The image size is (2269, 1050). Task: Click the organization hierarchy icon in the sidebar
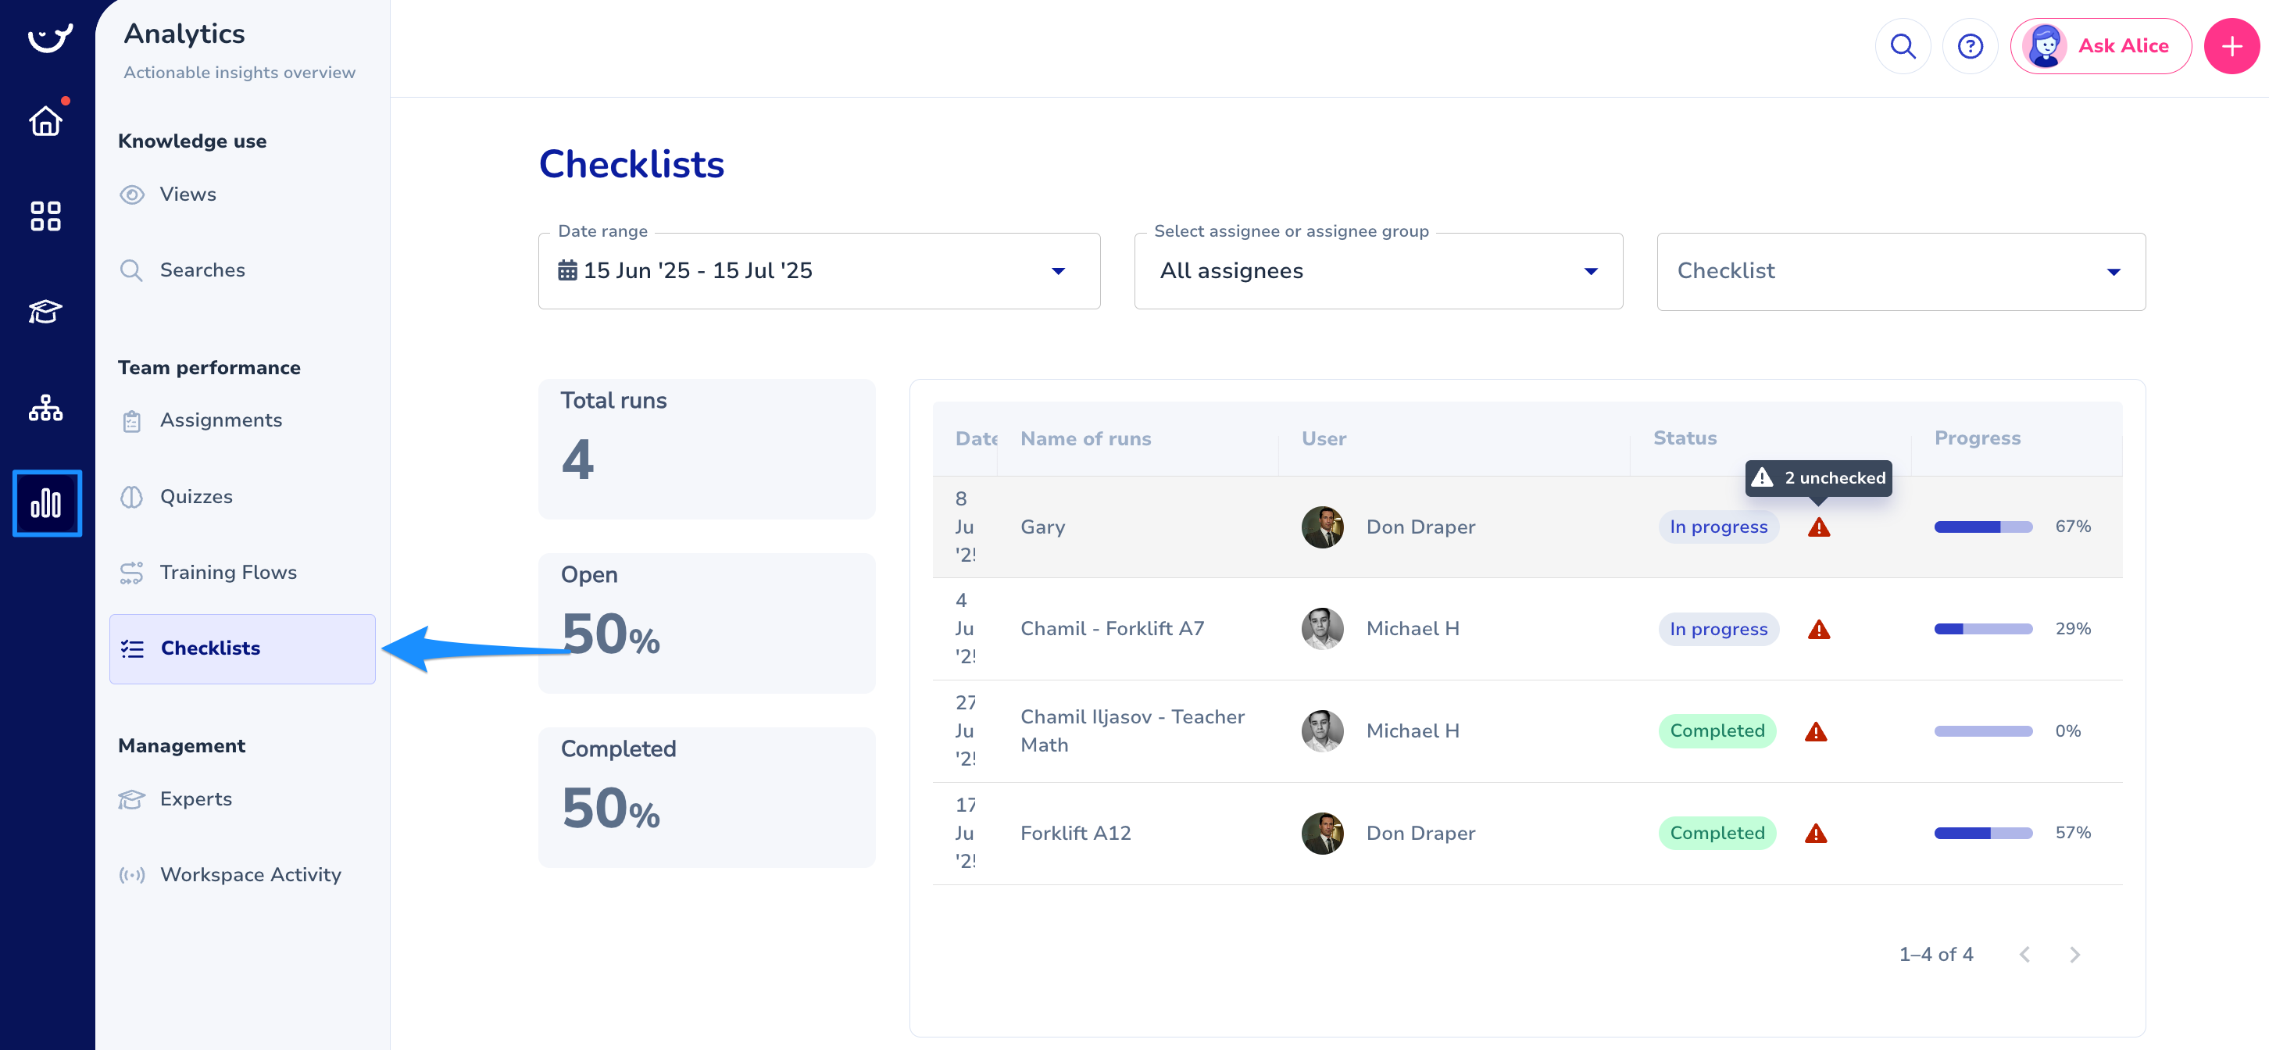[x=46, y=408]
